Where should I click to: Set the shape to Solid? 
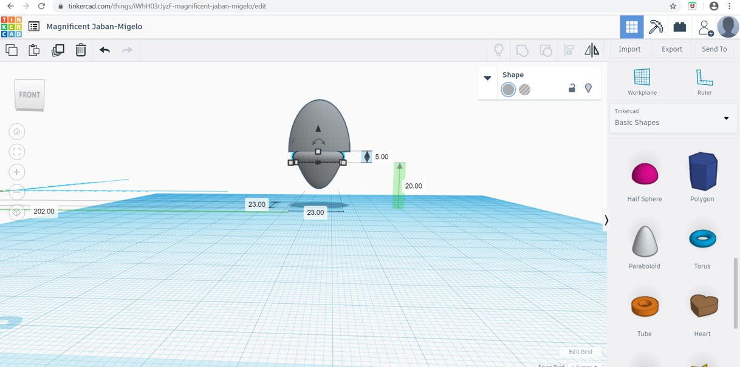[x=509, y=90]
